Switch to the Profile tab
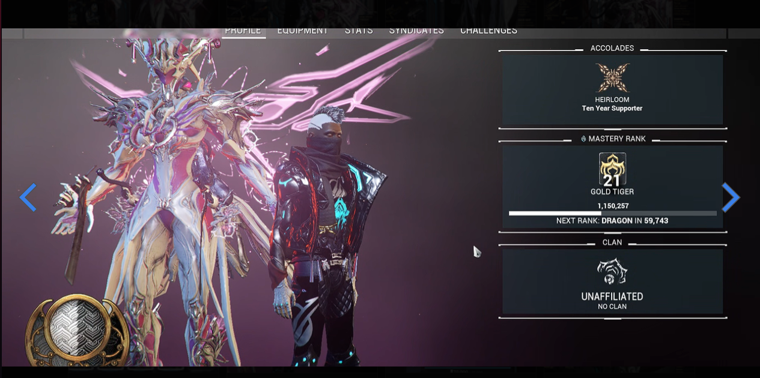760x378 pixels. coord(243,30)
